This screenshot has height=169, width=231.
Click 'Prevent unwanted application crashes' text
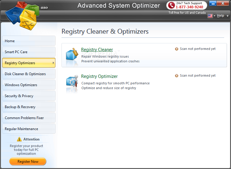[110, 61]
